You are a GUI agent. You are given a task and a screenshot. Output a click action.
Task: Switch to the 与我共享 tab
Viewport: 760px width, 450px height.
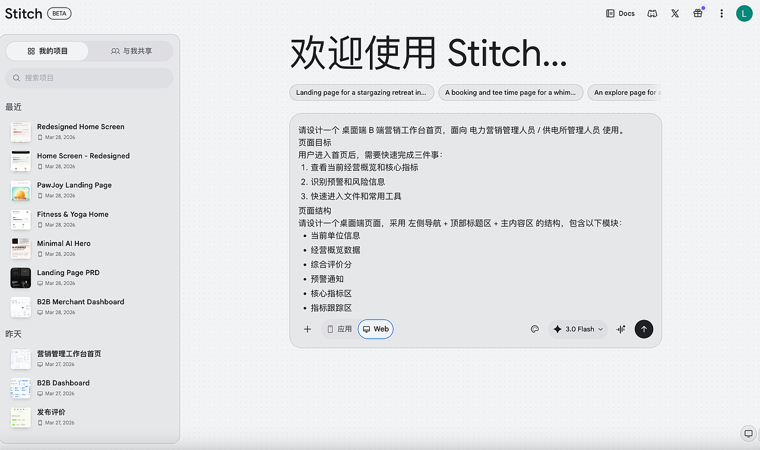[x=132, y=51]
